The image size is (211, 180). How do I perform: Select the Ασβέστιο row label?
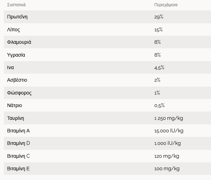click(x=17, y=80)
